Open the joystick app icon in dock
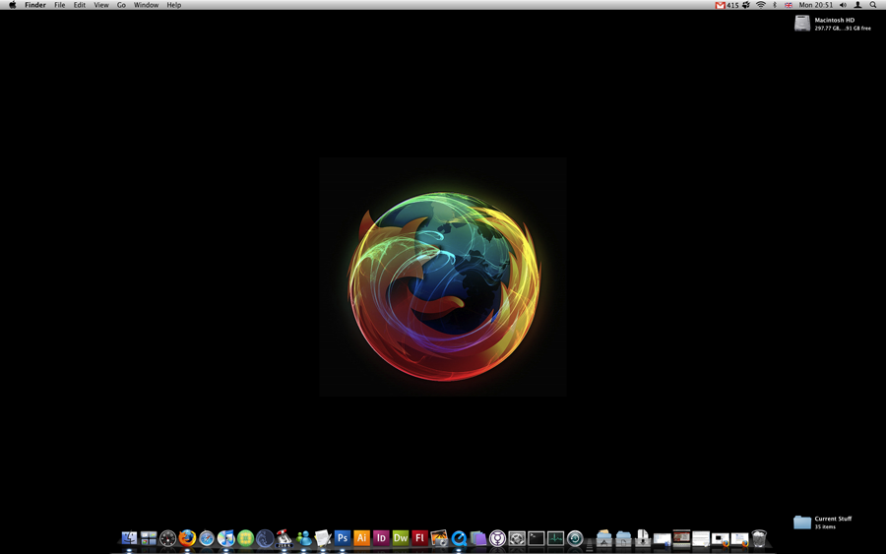The image size is (886, 554). tap(284, 538)
